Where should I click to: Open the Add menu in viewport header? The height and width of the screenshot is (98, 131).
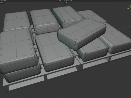point(2,1)
